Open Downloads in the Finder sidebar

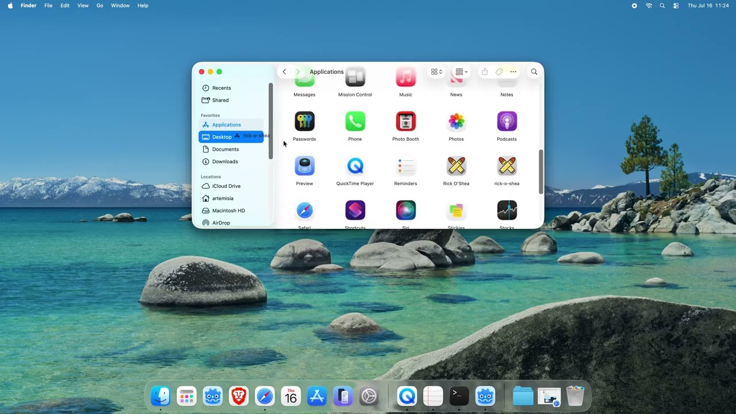click(x=231, y=162)
